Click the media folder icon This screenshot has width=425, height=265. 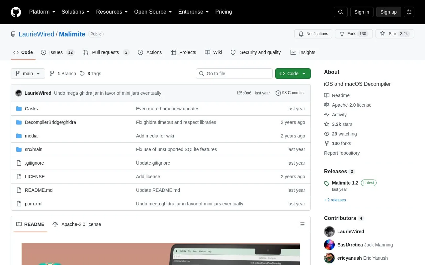(x=19, y=136)
